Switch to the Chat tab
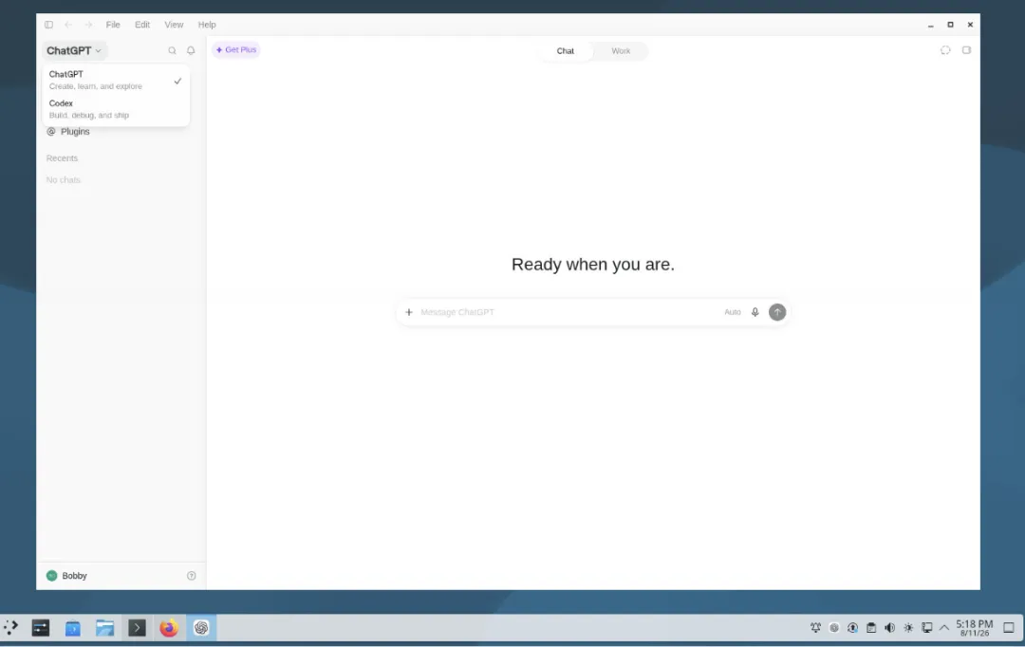This screenshot has width=1025, height=647. tap(566, 51)
